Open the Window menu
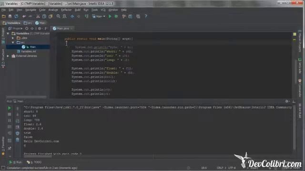Screen dimensions: 305x171 point(113,9)
